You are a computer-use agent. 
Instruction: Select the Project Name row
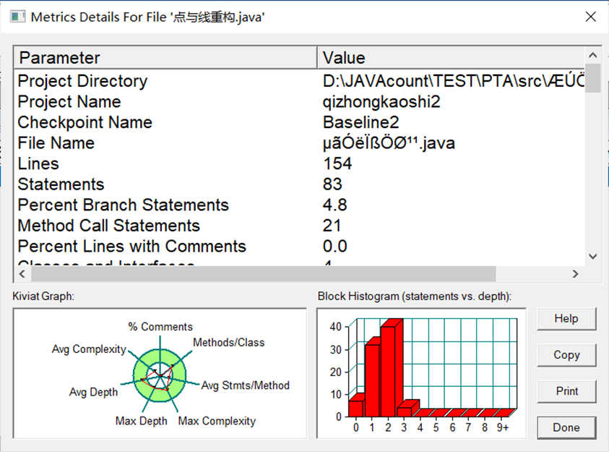point(299,102)
